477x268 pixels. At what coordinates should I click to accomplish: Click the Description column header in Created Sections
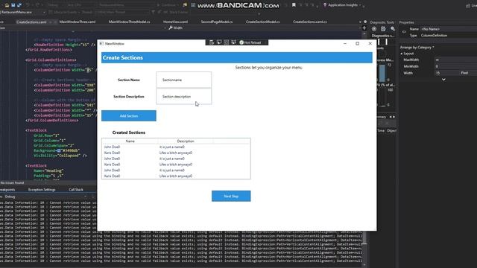[x=186, y=141]
